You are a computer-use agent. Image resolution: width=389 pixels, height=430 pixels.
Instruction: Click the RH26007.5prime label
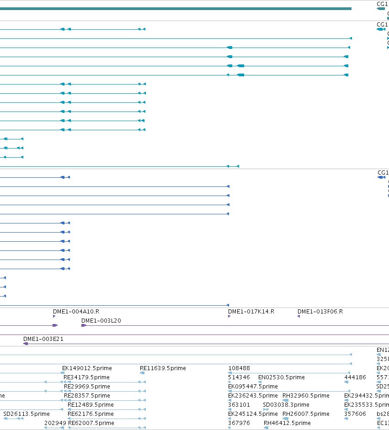(306, 414)
